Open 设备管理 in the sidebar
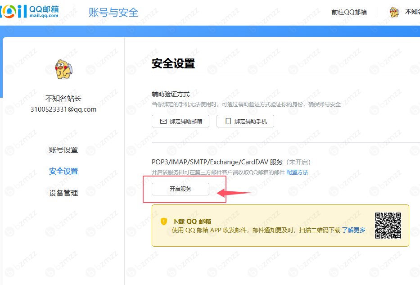The image size is (420, 285). tap(63, 193)
